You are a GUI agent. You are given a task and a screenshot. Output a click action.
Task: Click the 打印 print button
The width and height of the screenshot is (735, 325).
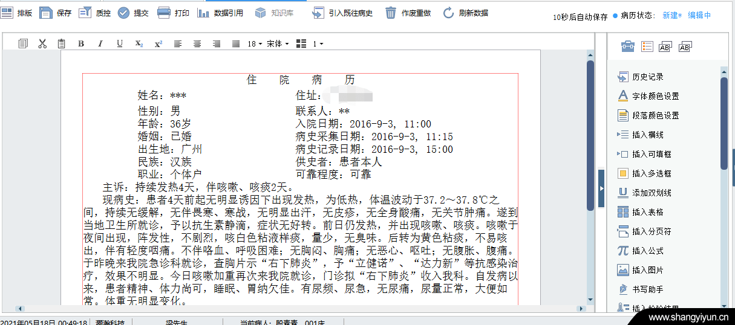(x=173, y=13)
